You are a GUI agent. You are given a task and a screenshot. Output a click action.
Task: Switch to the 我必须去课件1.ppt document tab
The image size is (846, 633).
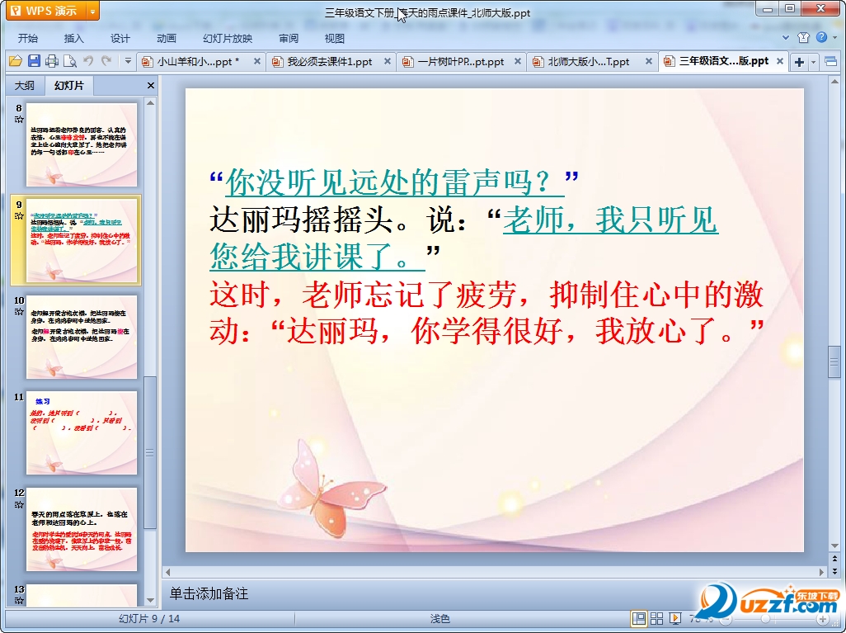[329, 62]
